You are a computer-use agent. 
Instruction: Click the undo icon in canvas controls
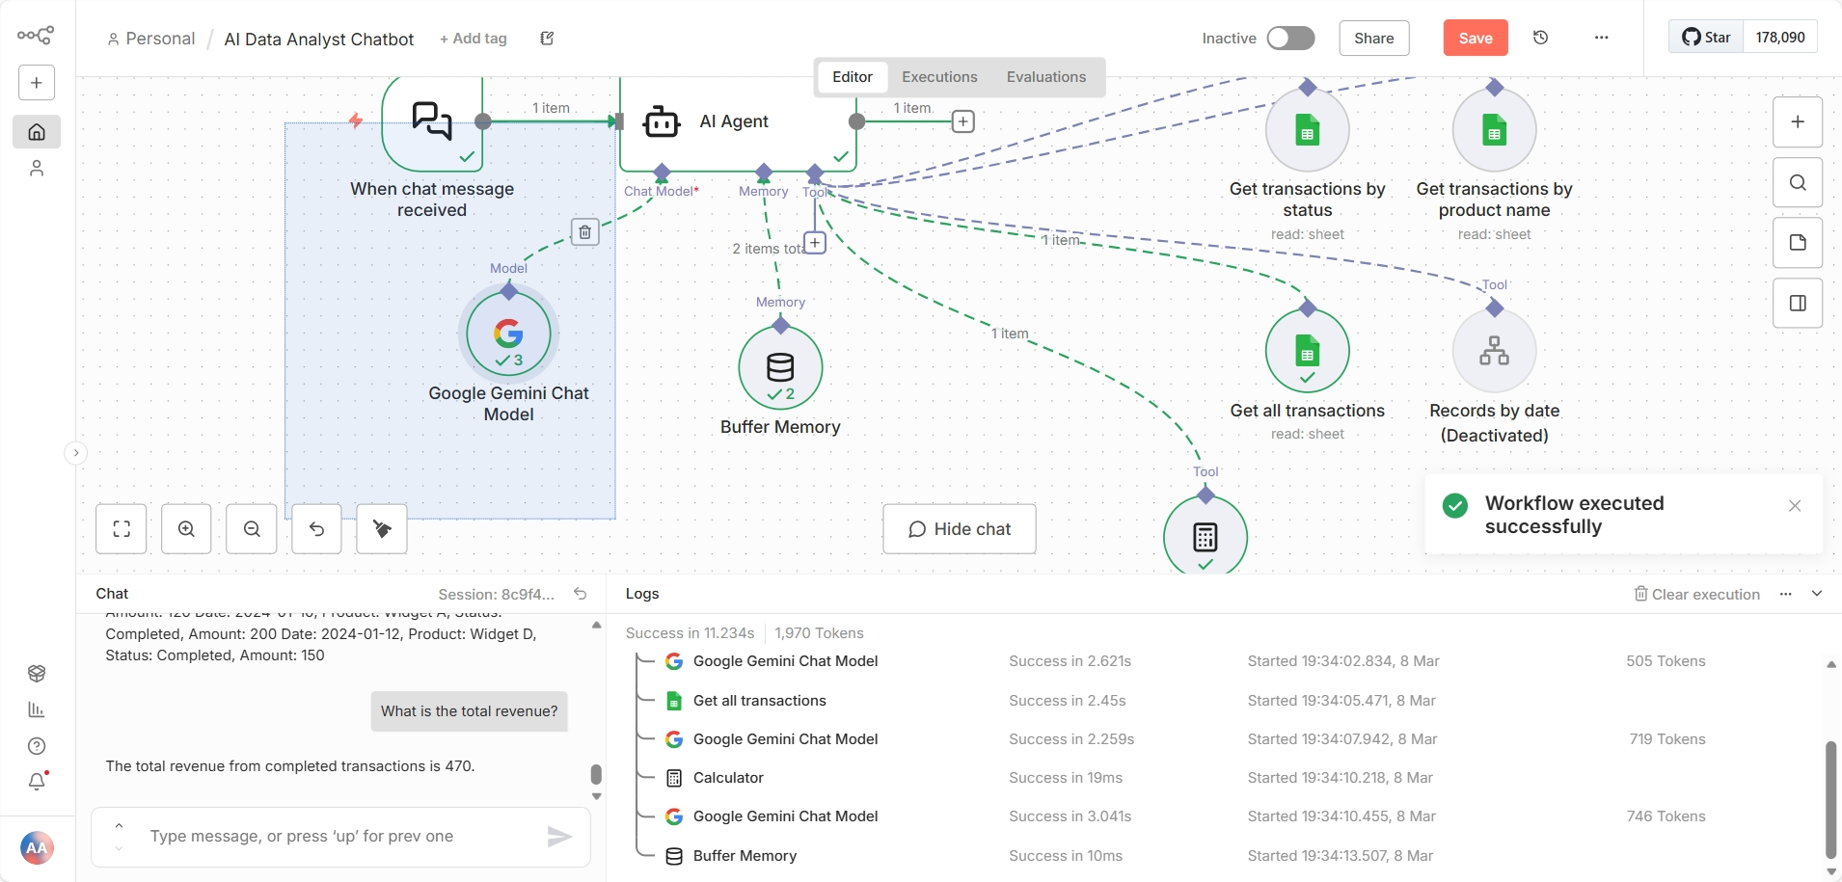[x=316, y=528]
